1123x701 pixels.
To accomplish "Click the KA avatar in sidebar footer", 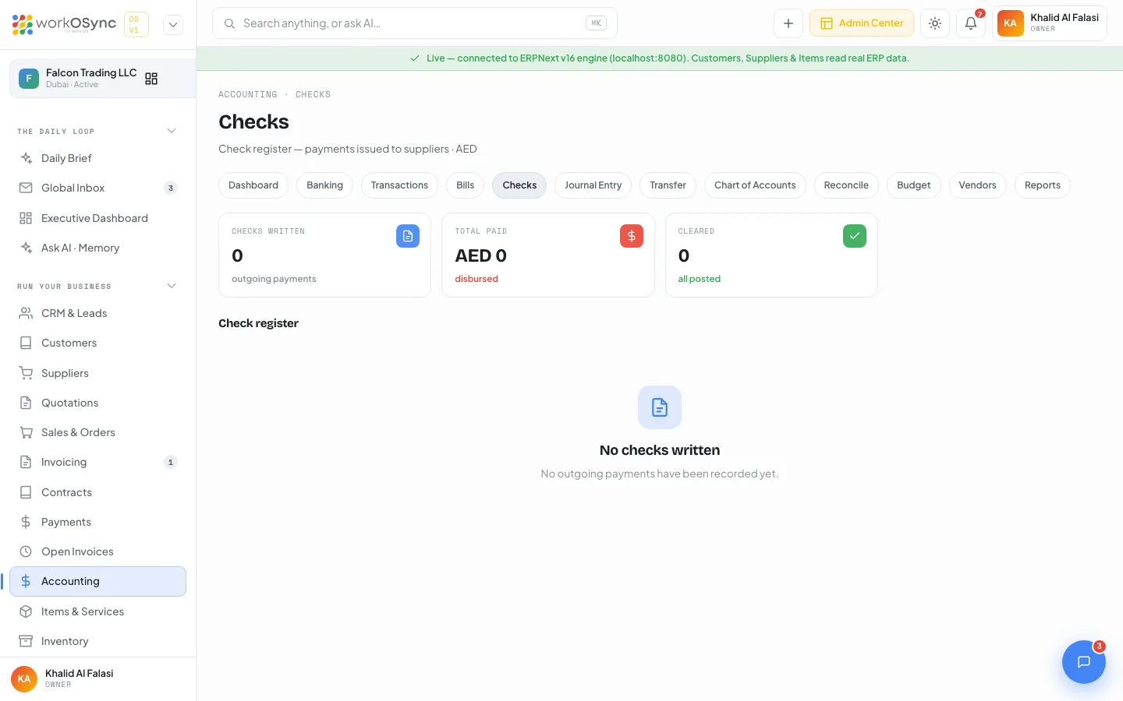I will click(x=24, y=679).
